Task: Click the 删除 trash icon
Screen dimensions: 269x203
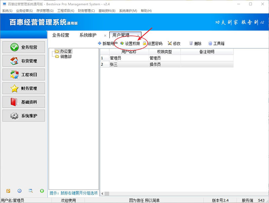Action: pos(191,43)
